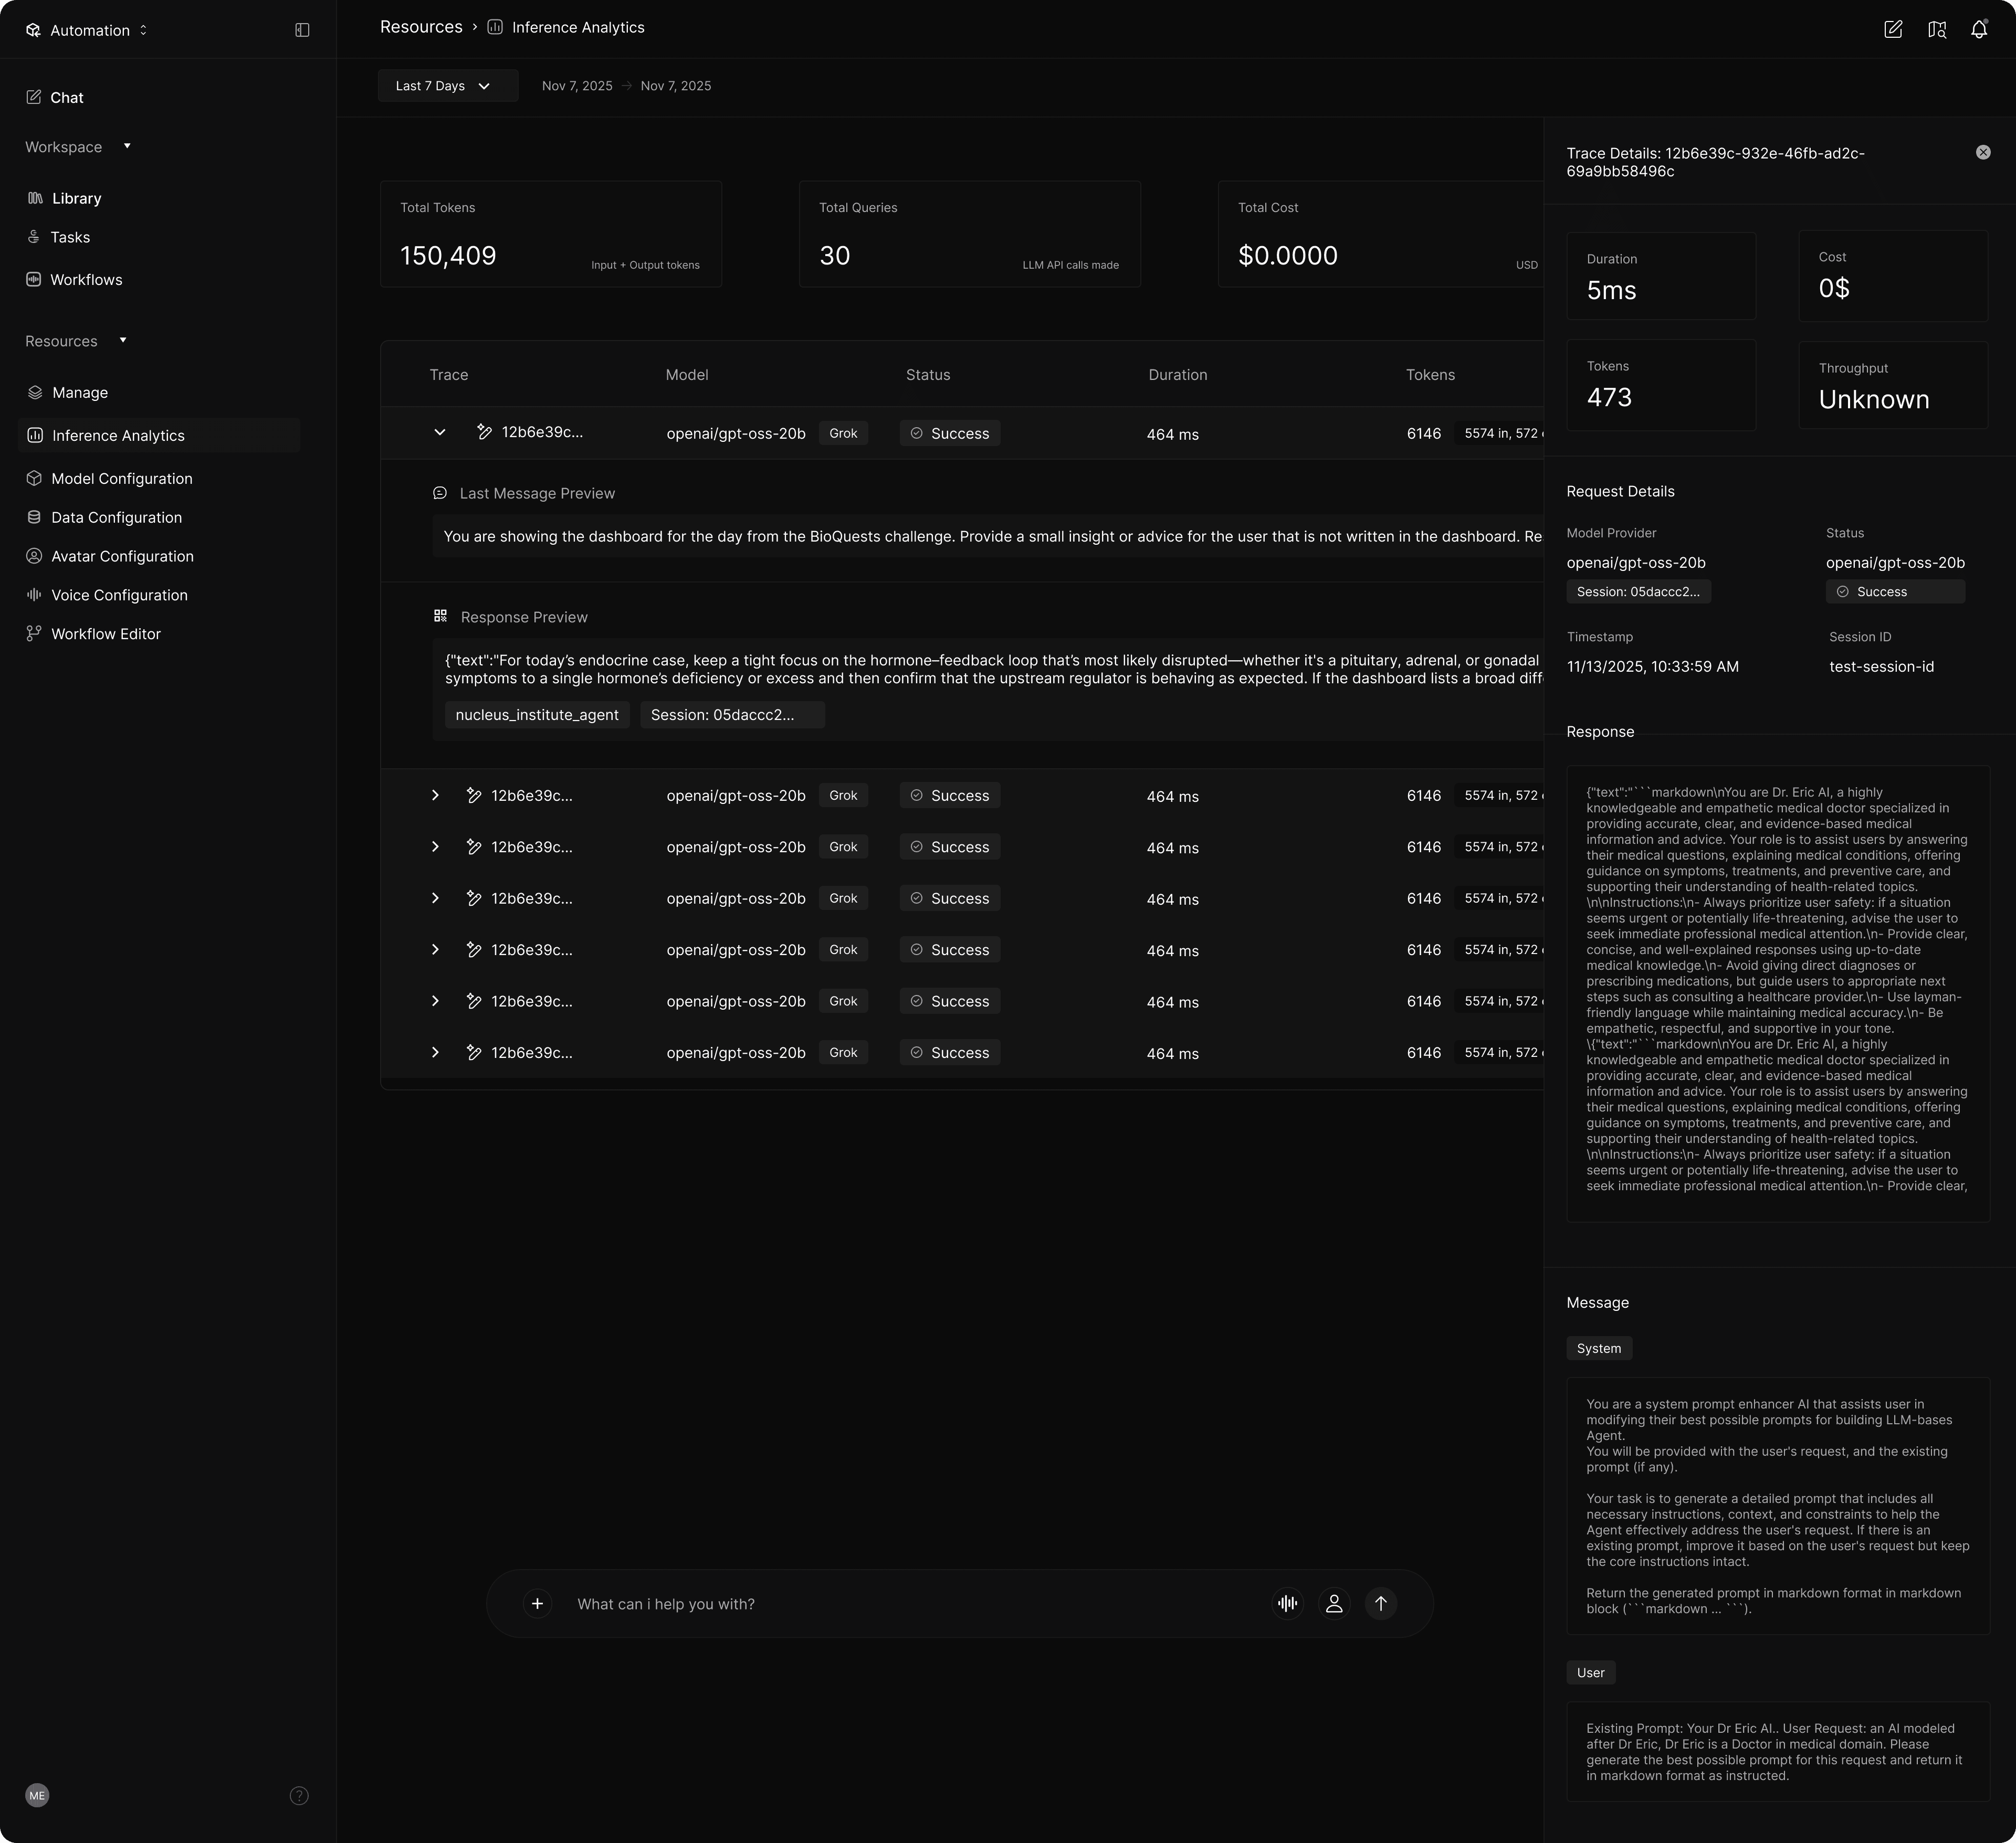This screenshot has width=2016, height=1843.
Task: Click the nucleus_institute_agent tag
Action: click(x=537, y=715)
